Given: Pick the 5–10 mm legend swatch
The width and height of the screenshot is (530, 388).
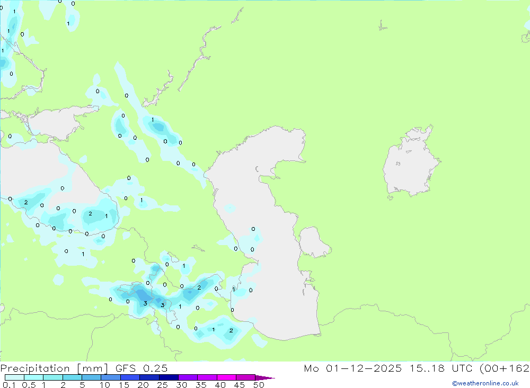Looking at the screenshot, I should [92, 377].
